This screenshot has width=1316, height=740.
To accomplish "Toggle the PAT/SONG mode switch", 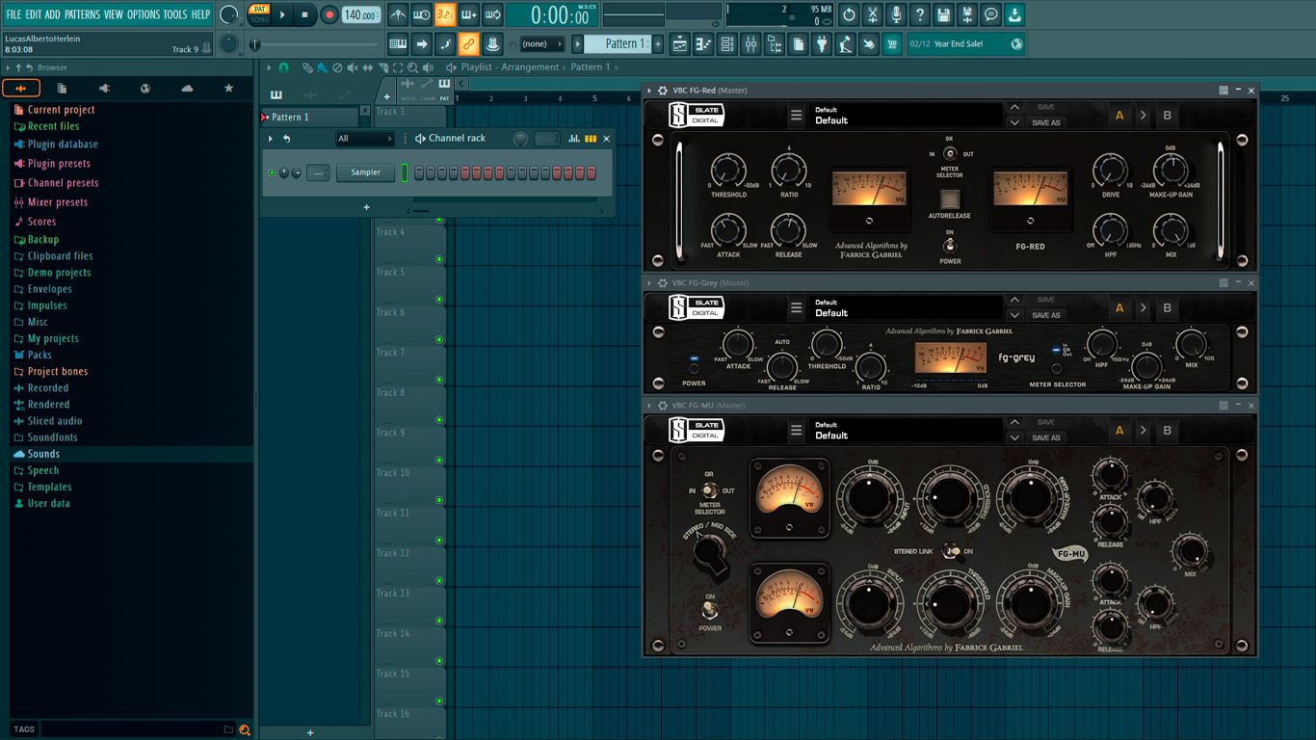I will click(x=259, y=14).
